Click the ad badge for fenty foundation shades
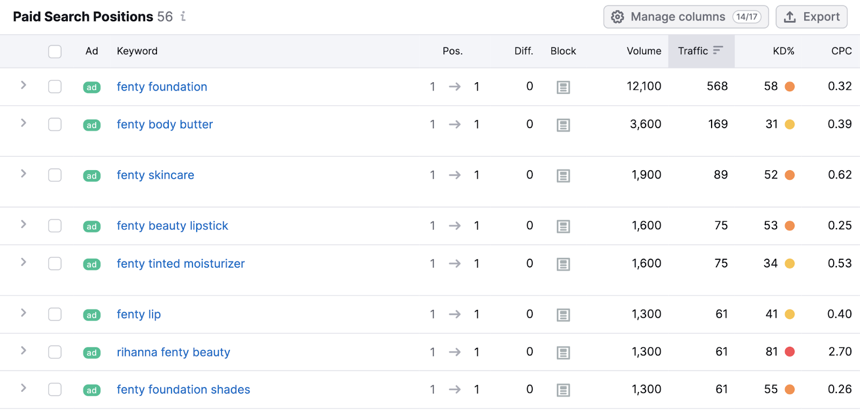860x415 pixels. (x=91, y=390)
